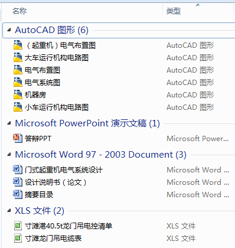Collapse the Microsoft Word 97 - 2003 Document group arrow
Image resolution: width=235 pixels, height=248 pixels.
click(x=9, y=155)
